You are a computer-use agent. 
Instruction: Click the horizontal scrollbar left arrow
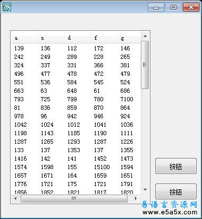15,198
